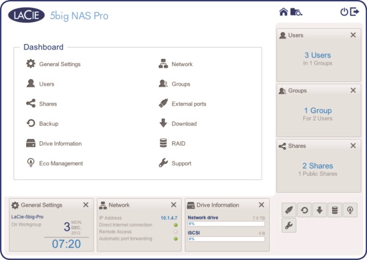The height and width of the screenshot is (260, 367).
Task: Click the network icon beside Network in Dashboard
Action: pos(163,64)
